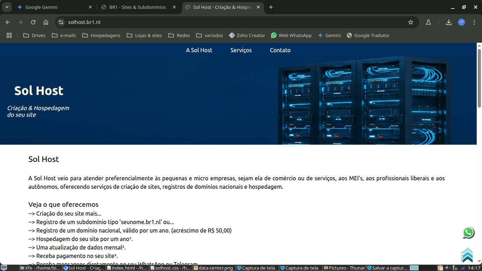Open the Lojas & sites bookmark folder
The width and height of the screenshot is (482, 271).
144,35
